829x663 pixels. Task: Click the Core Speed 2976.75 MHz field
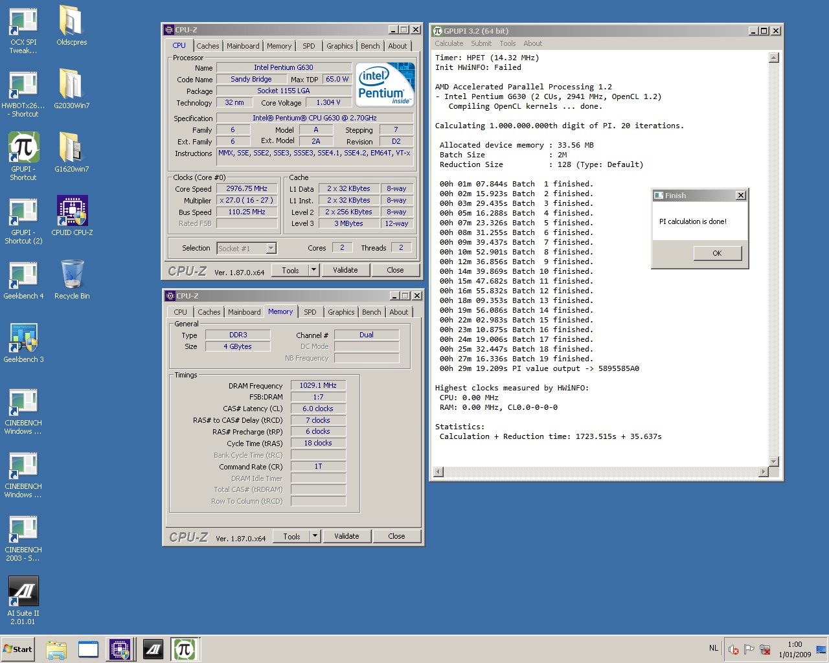pos(247,188)
